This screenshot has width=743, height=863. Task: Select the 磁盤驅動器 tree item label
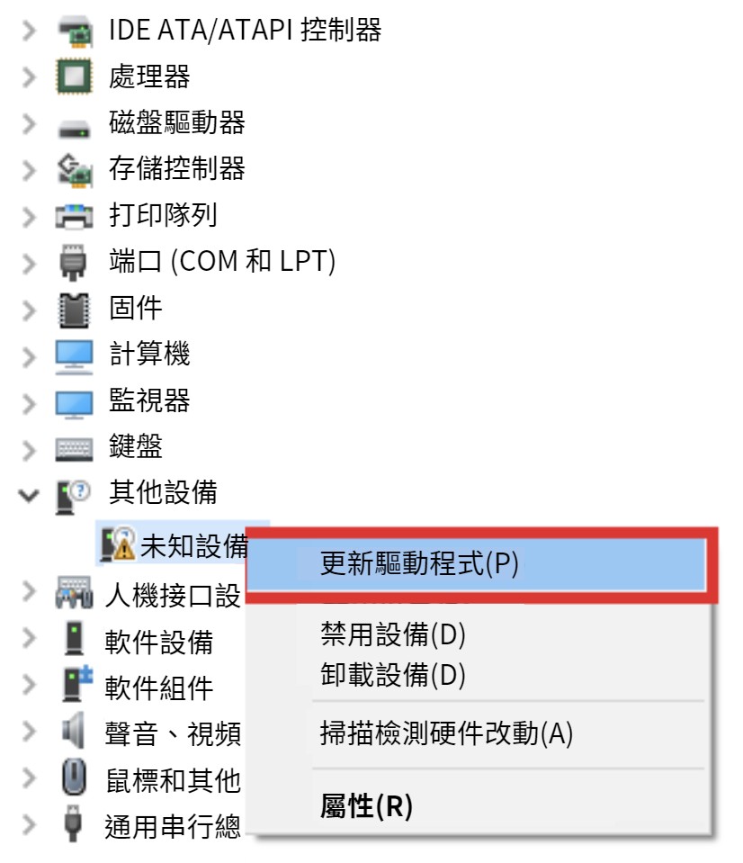pos(176,122)
